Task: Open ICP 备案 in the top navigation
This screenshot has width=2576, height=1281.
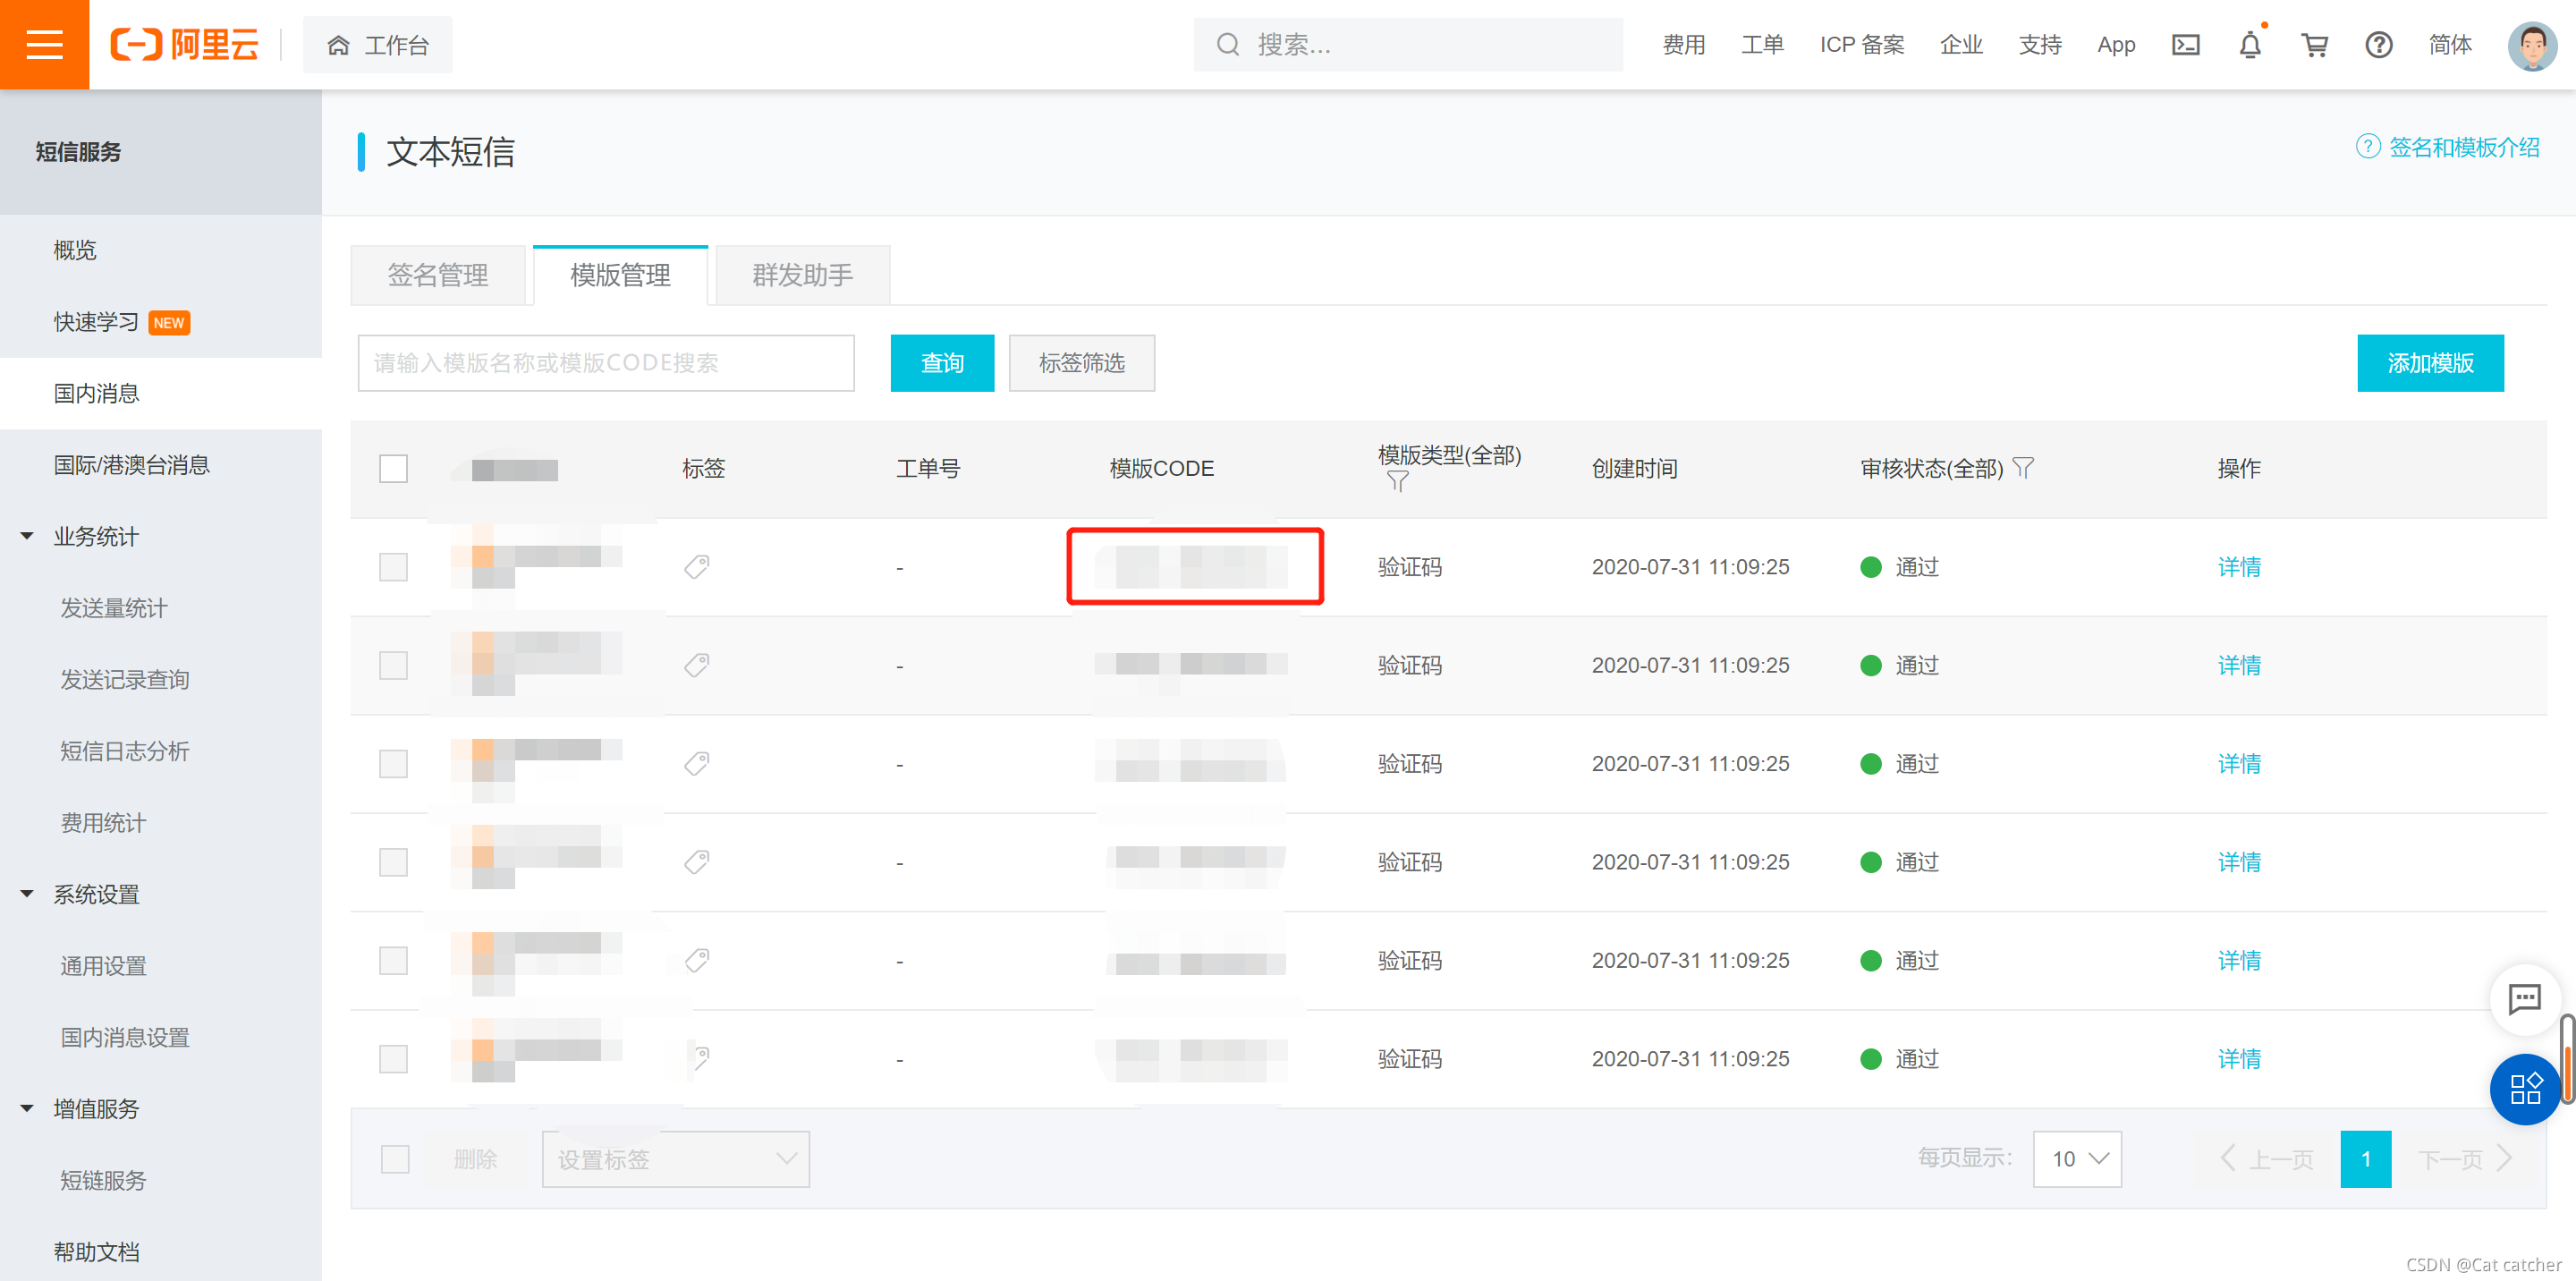Action: [1862, 45]
